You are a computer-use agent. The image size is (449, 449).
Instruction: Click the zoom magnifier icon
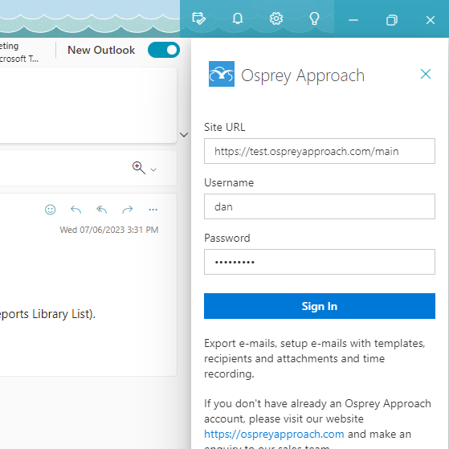(x=139, y=168)
